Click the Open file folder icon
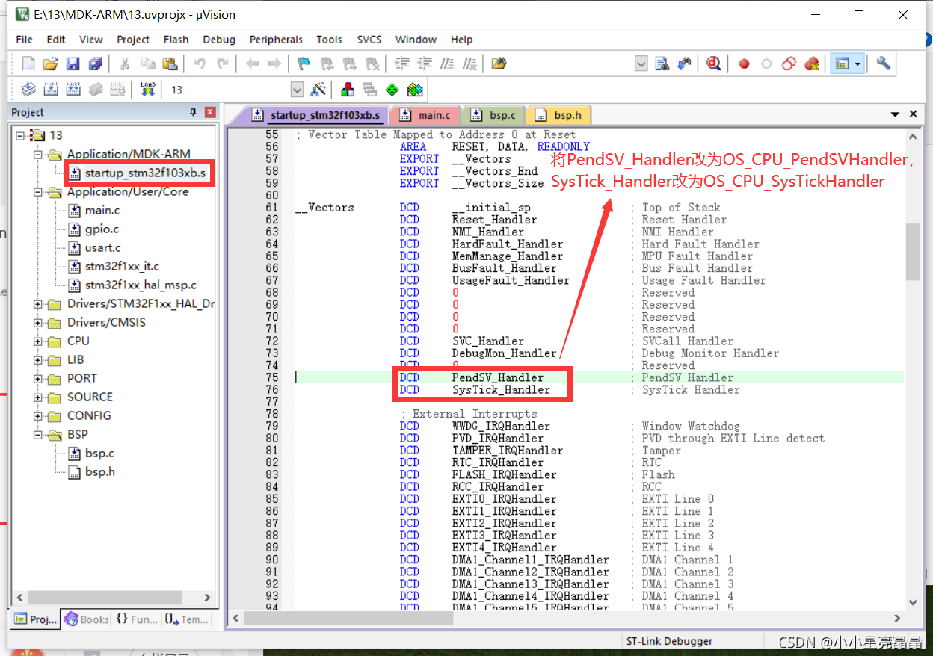This screenshot has width=933, height=656. (50, 64)
